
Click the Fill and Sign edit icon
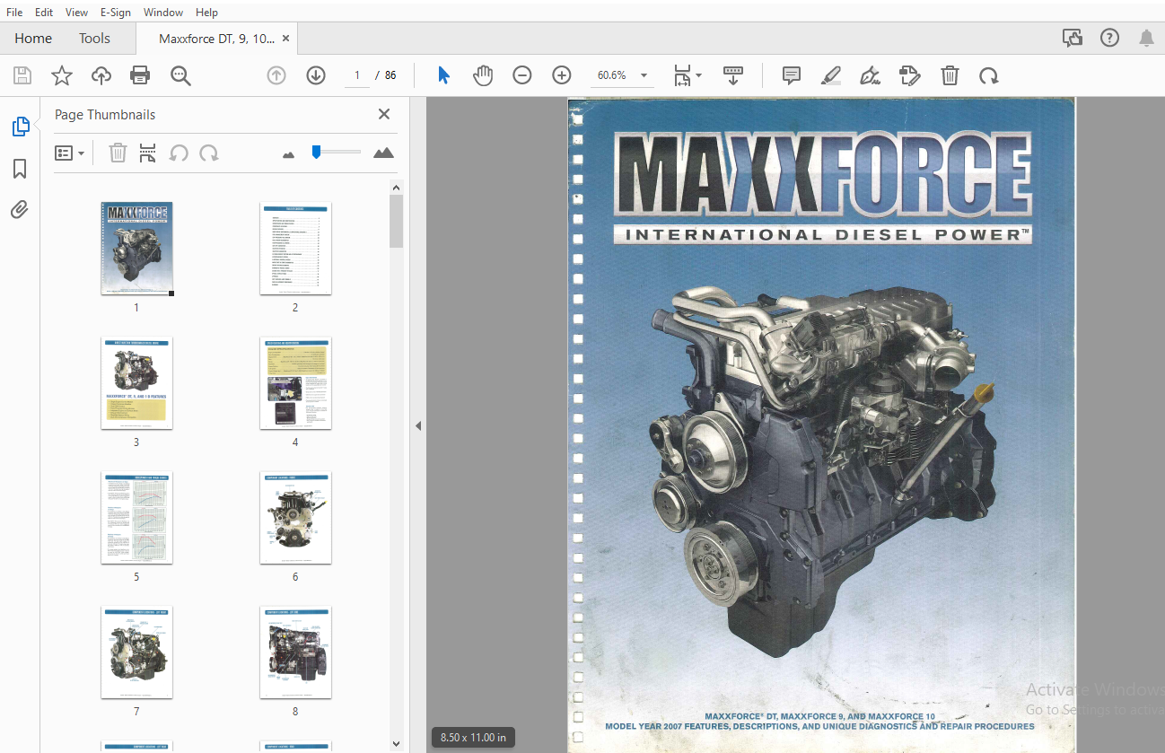coord(910,75)
